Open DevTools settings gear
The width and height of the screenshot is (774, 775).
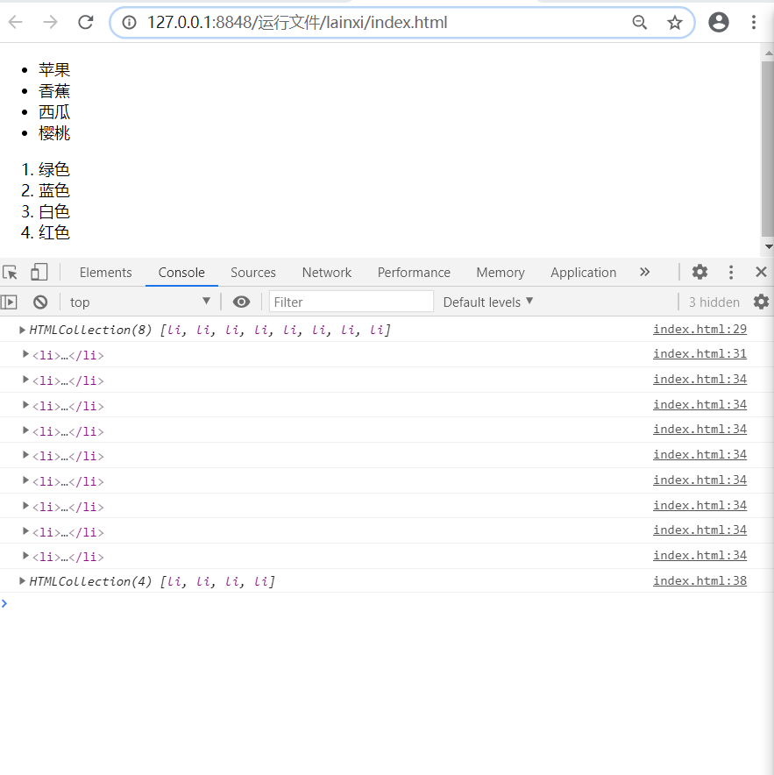coord(699,272)
